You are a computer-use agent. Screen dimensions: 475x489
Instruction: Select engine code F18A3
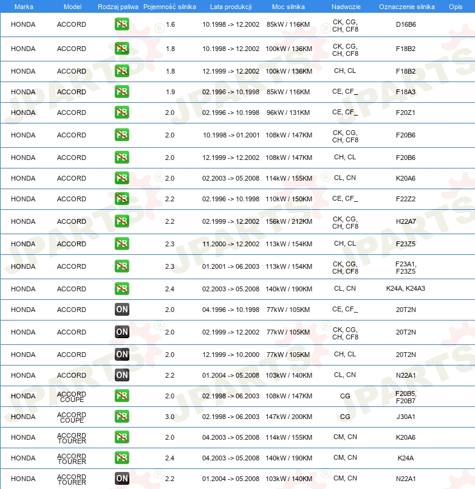pos(406,92)
